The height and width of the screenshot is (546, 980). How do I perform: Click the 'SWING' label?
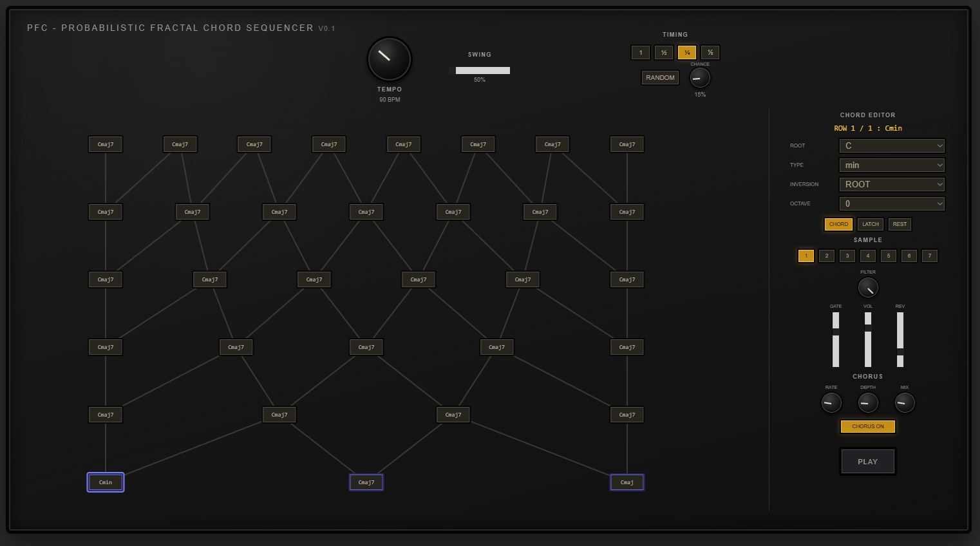pos(480,55)
